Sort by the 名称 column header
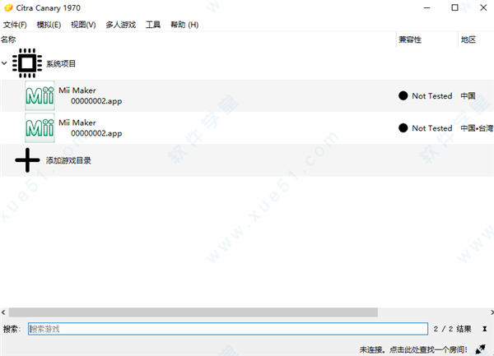This screenshot has height=356, width=494. [8, 39]
